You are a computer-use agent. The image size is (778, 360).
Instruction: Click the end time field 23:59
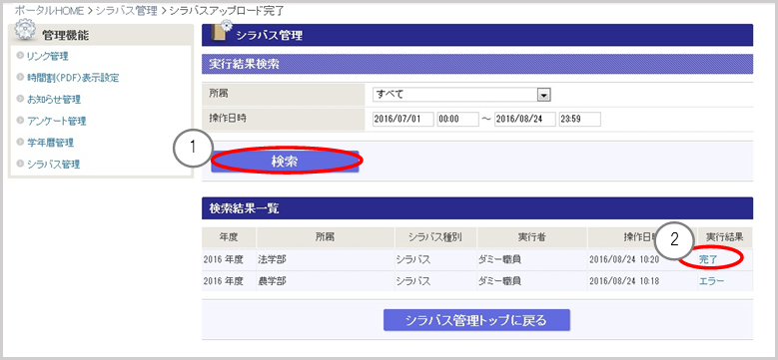[x=579, y=120]
